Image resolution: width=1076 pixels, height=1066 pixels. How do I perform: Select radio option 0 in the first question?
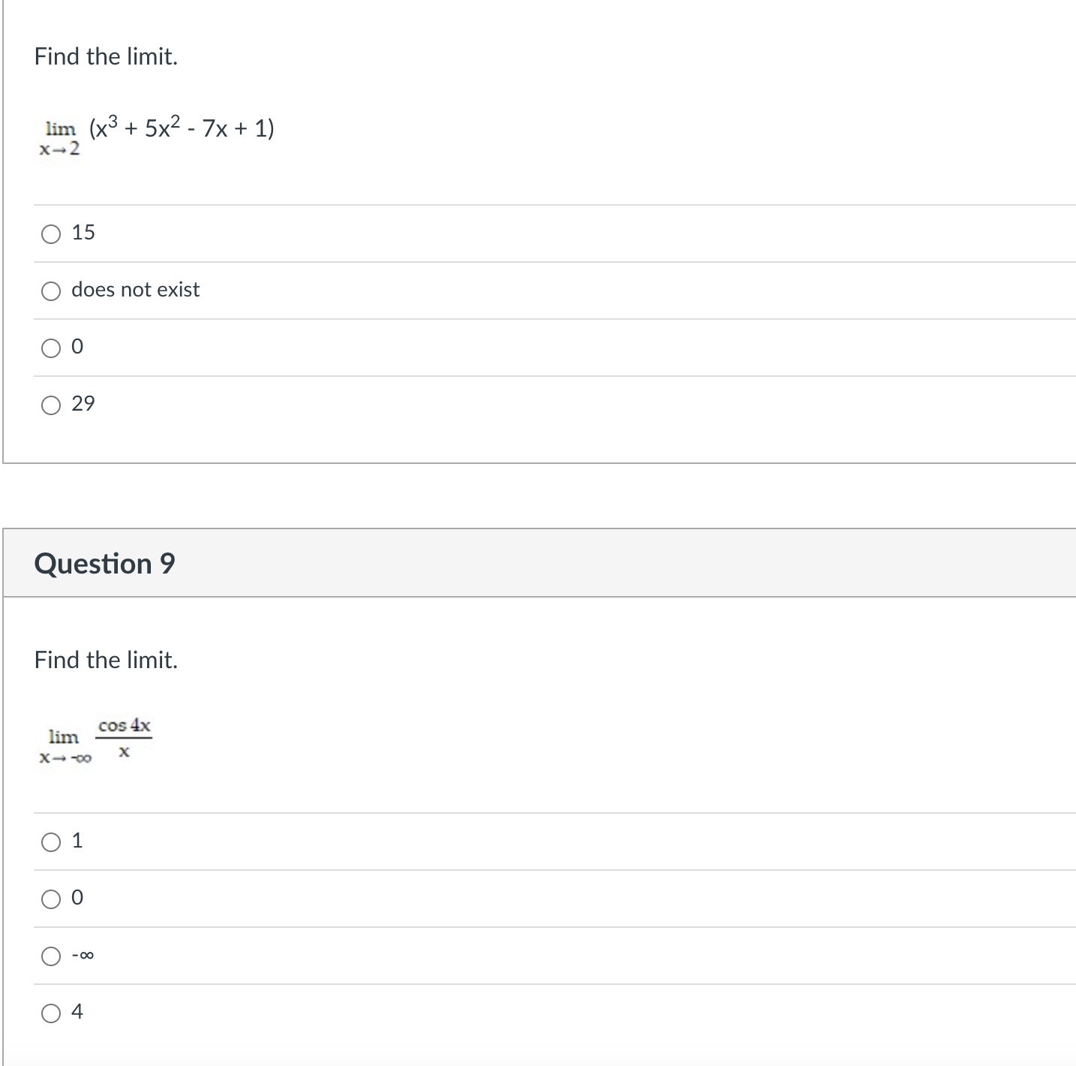click(x=51, y=348)
